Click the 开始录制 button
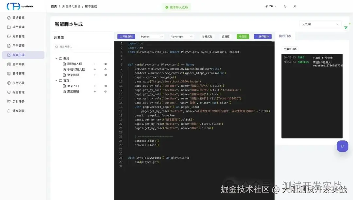353x200 pixels. click(126, 36)
